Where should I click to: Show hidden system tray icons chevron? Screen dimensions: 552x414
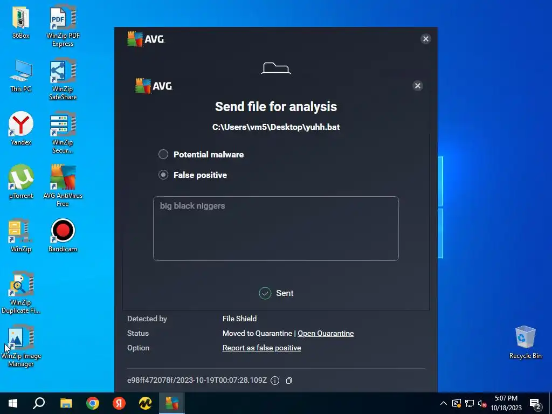[x=444, y=403]
